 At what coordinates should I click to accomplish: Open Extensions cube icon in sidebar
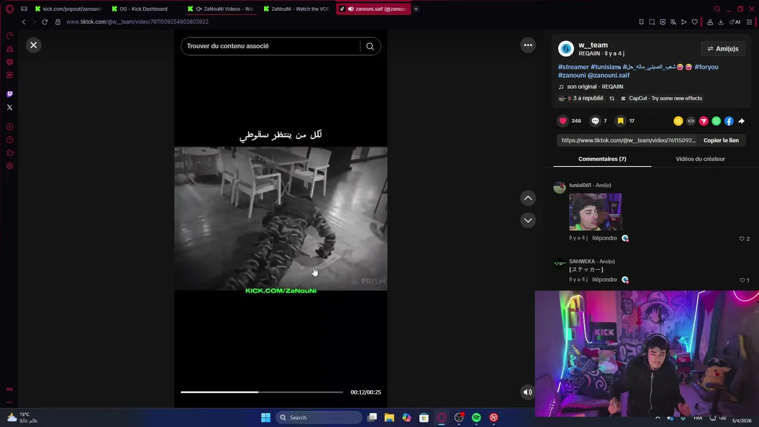9,153
